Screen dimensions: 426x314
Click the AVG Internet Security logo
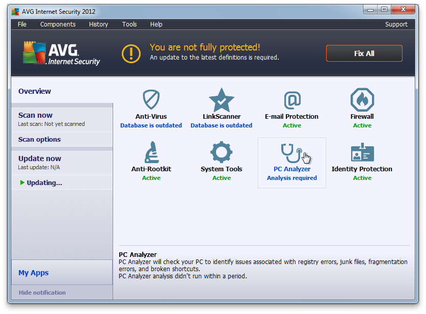[62, 53]
